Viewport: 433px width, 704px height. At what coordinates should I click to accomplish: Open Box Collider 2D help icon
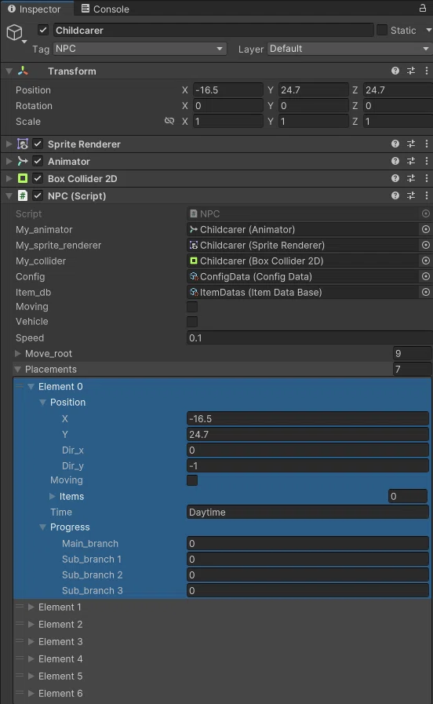point(395,178)
